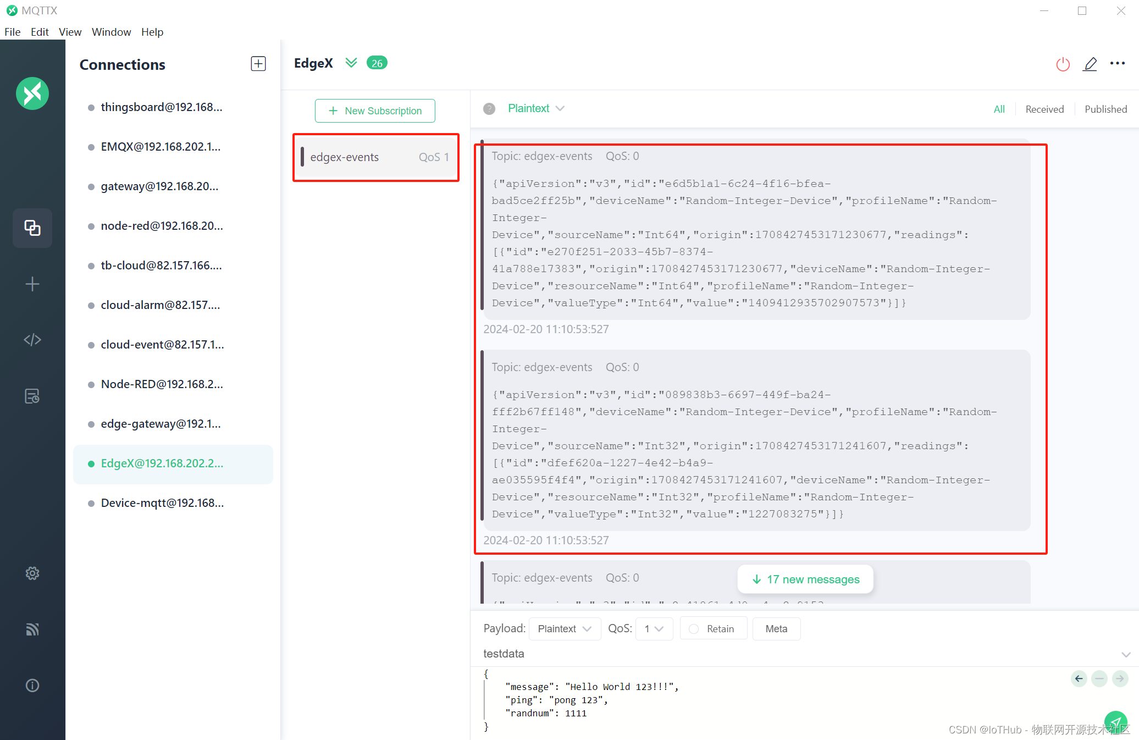Open the Connections page icon in sidebar
Screen dimensions: 1139x740
[32, 228]
